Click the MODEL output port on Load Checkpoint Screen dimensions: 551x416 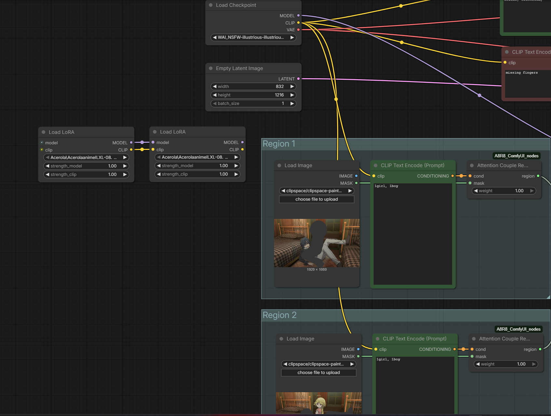(x=298, y=16)
